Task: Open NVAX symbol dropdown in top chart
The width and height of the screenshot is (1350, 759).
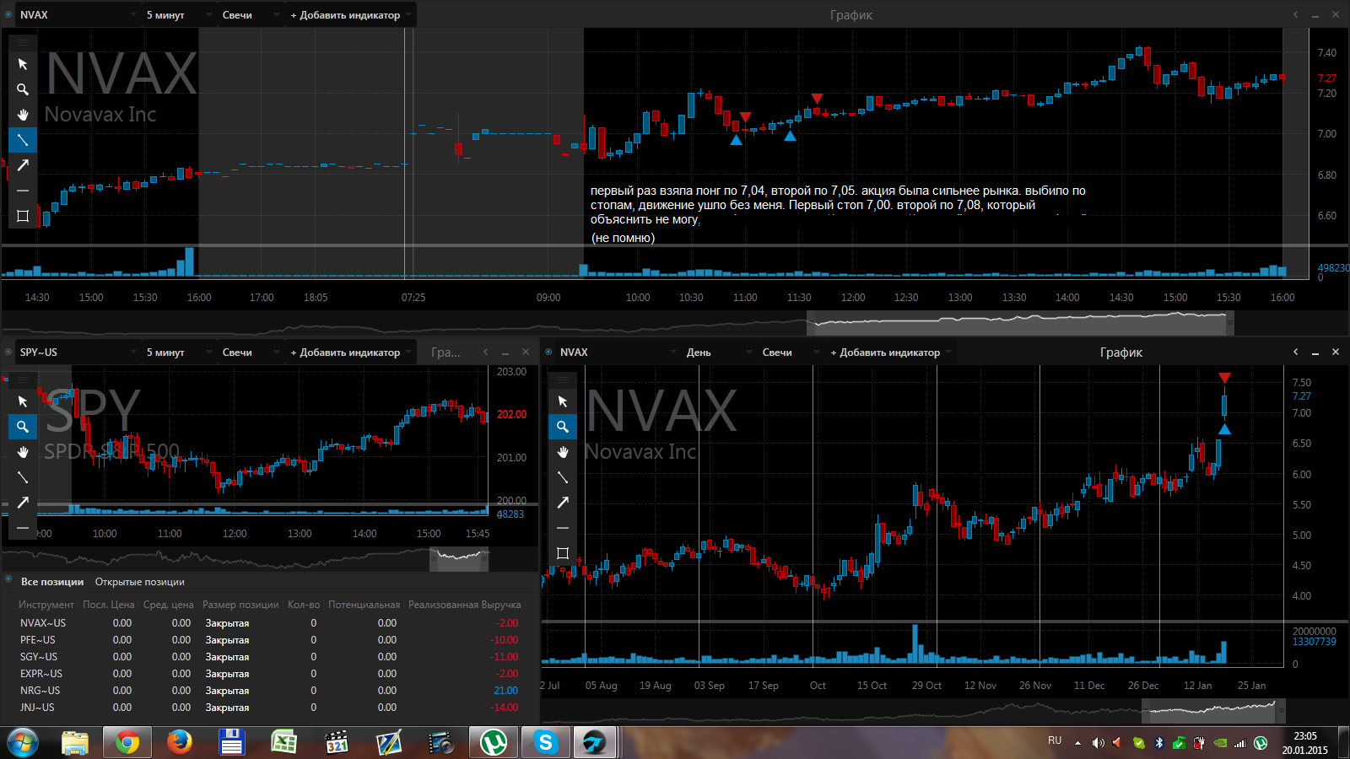Action: (78, 14)
